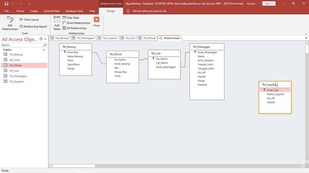Switch to Tbl_Pelanggan document tab
This screenshot has width=309, height=173.
pyautogui.click(x=83, y=38)
